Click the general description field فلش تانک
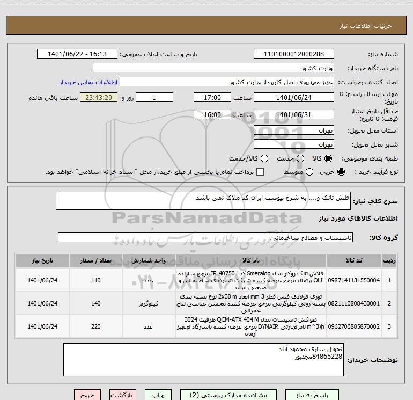The image size is (413, 400). tap(203, 201)
